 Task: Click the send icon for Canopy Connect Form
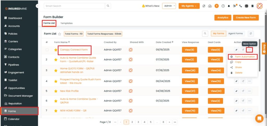[x=243, y=50]
